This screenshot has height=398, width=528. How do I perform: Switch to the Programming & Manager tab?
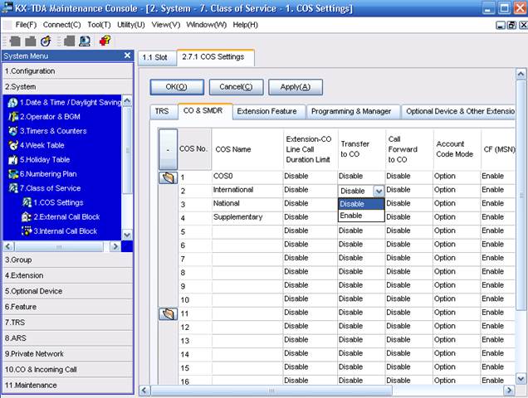353,111
